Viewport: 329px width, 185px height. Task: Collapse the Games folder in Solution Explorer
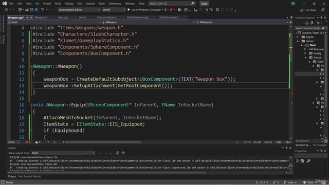pyautogui.click(x=298, y=41)
